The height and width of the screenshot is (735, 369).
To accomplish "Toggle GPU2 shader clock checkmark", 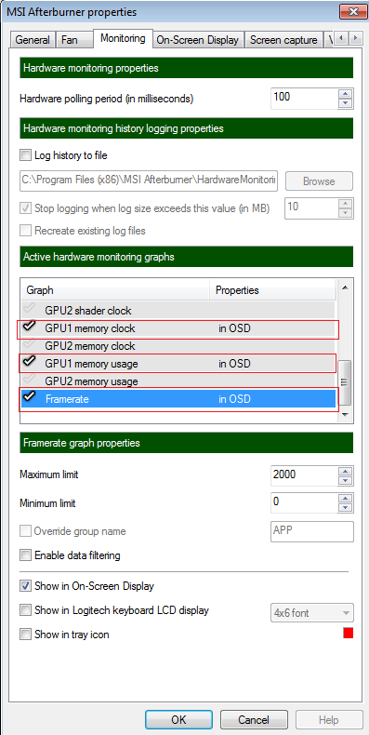I will click(30, 310).
